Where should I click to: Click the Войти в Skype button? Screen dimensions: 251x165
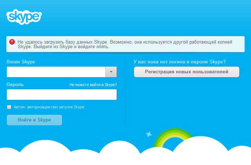click(34, 120)
